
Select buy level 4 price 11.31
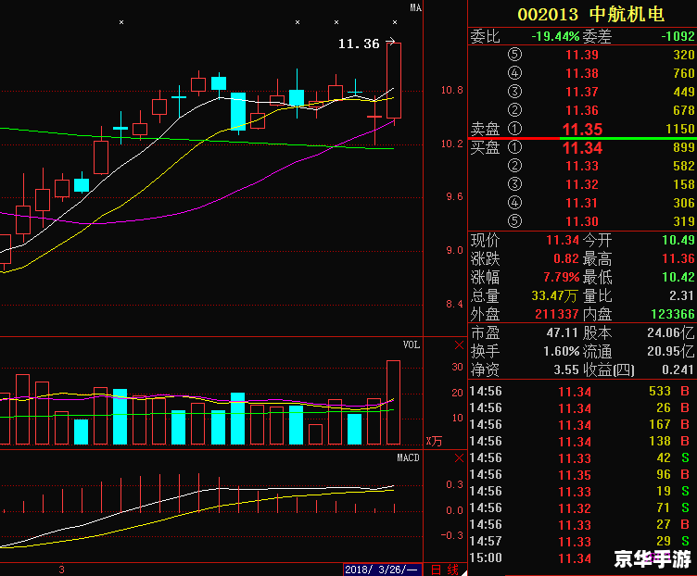click(x=582, y=203)
